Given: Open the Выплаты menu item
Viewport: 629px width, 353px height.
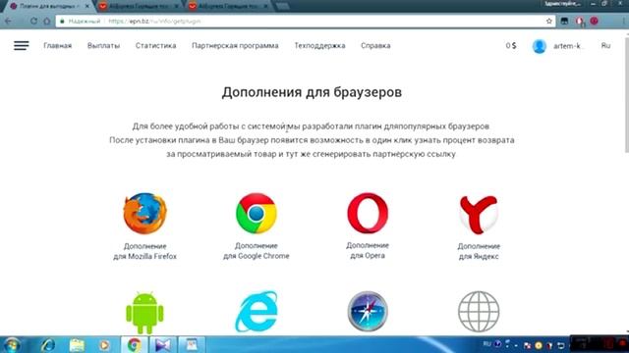Looking at the screenshot, I should (x=103, y=46).
